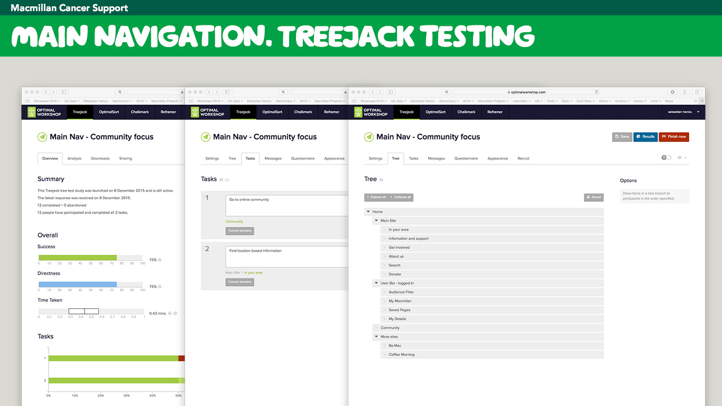Image resolution: width=722 pixels, height=406 pixels.
Task: Select 'Community' tree row
Action: tap(488, 328)
